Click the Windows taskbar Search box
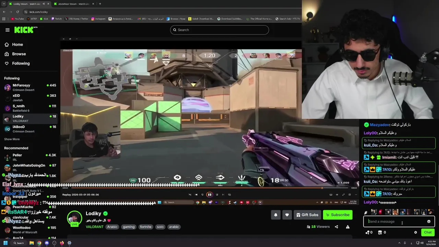 [x=19, y=243]
